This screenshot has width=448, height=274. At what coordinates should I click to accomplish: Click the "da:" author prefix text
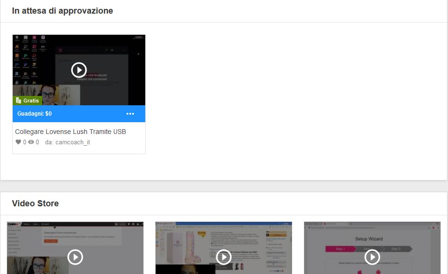click(49, 142)
